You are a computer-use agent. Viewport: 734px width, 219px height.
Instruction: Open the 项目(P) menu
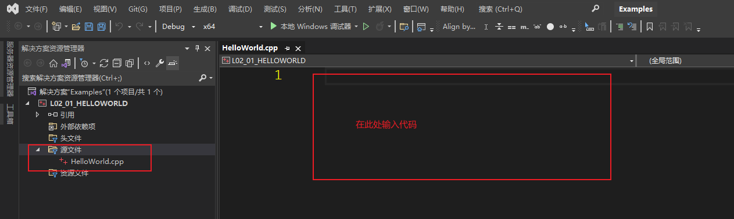170,9
